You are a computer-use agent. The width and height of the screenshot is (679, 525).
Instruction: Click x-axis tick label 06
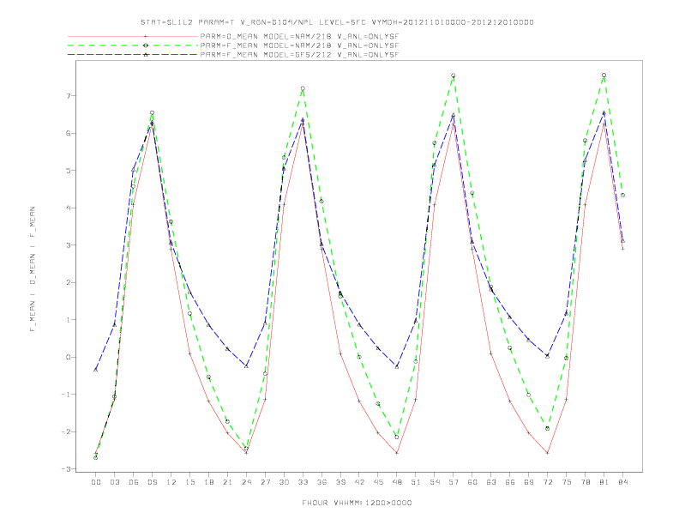pos(134,482)
